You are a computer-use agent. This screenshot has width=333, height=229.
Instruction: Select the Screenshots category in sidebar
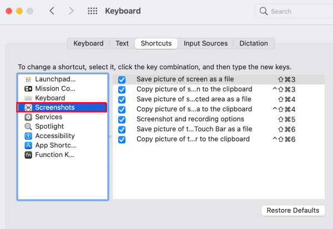[62, 108]
